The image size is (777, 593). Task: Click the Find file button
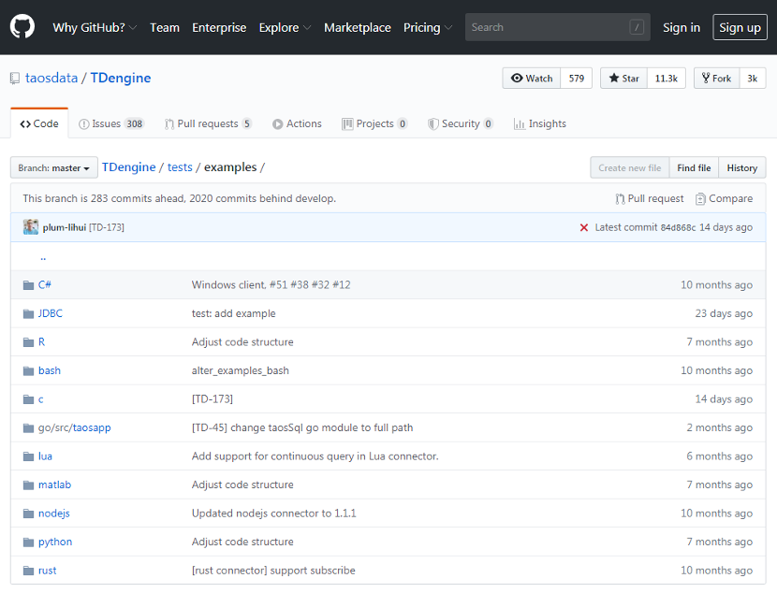tap(694, 167)
